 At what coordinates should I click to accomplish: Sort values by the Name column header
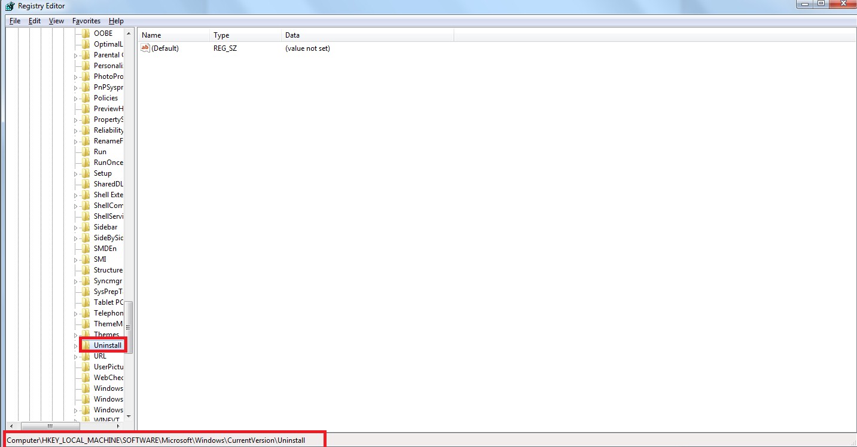point(173,35)
